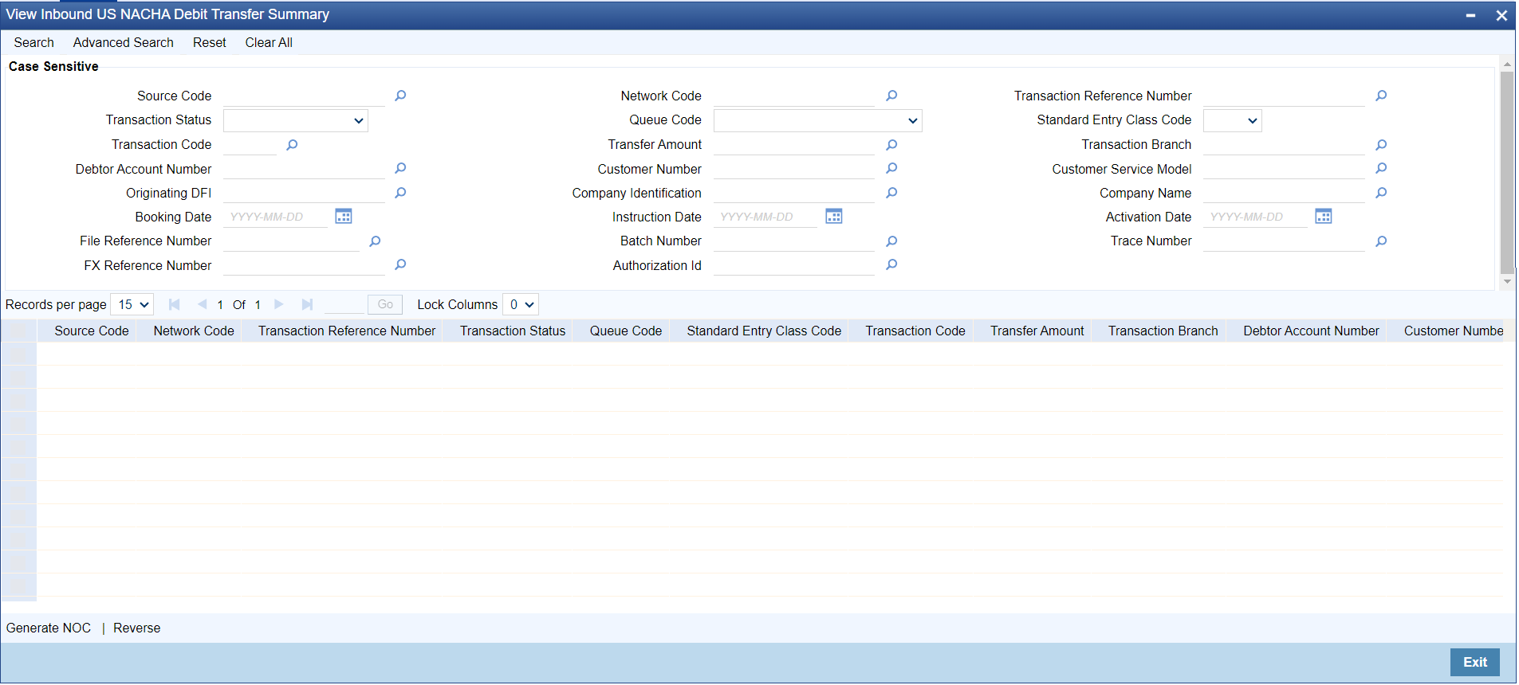Expand the Transaction Status dropdown
The image size is (1519, 685).
pos(296,120)
